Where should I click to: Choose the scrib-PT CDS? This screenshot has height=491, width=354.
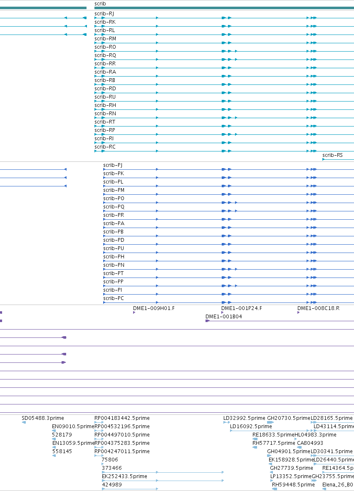tap(113, 273)
